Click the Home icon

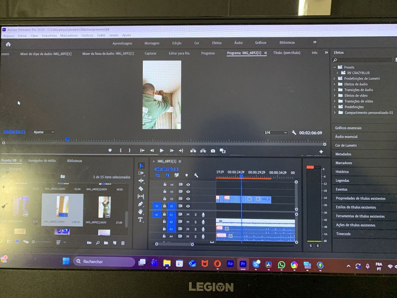coord(8,44)
